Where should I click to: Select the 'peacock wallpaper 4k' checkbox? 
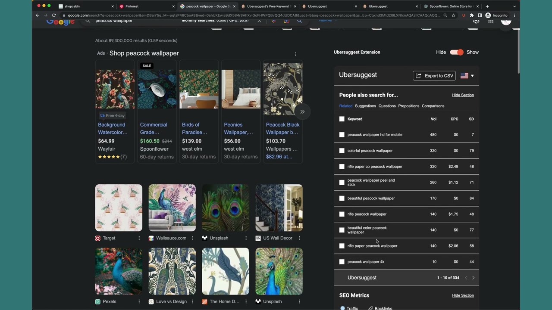pos(342,262)
